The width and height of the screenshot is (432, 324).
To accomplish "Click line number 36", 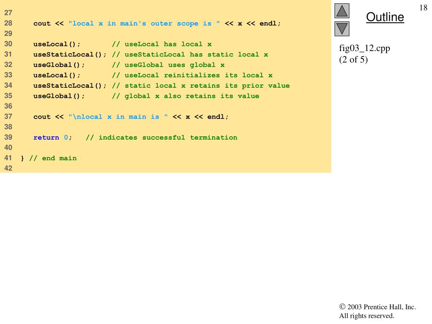I will [x=8, y=106].
